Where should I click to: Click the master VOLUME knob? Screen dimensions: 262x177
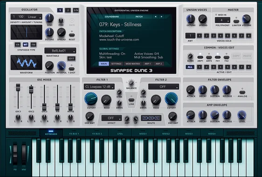pyautogui.click(x=247, y=19)
